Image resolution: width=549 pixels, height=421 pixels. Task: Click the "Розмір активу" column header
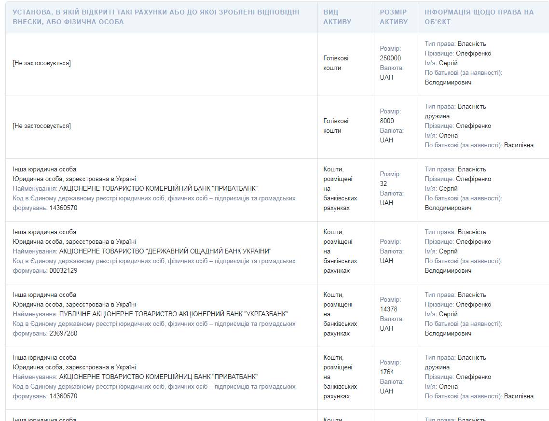click(393, 17)
